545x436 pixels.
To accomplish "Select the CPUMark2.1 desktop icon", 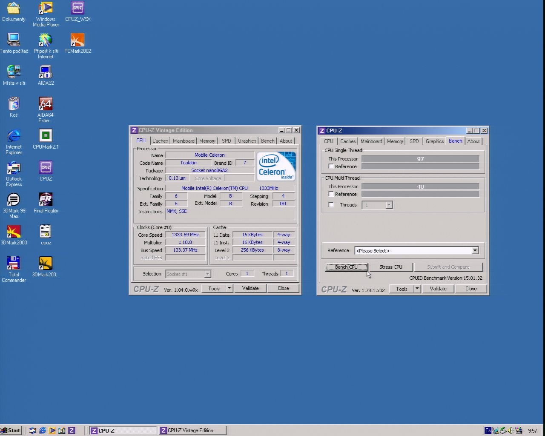I will pyautogui.click(x=46, y=136).
